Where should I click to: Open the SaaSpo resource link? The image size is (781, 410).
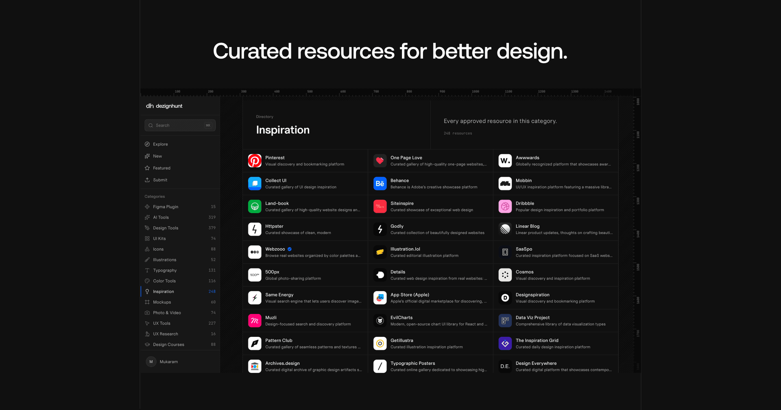click(x=556, y=252)
